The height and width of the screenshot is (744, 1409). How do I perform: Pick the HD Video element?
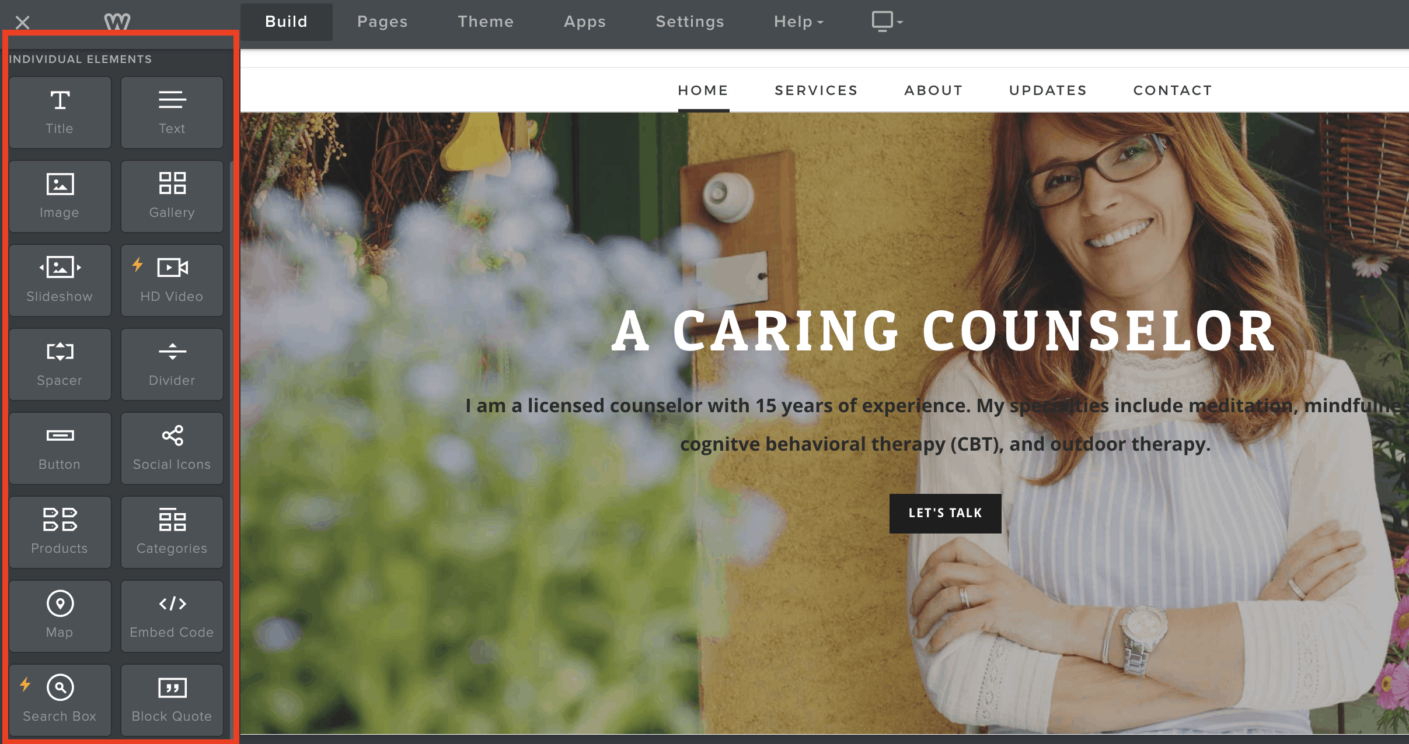coord(172,280)
